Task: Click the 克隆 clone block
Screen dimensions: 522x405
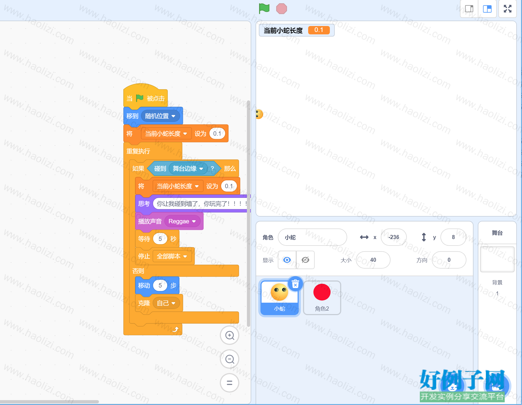Action: click(x=144, y=303)
